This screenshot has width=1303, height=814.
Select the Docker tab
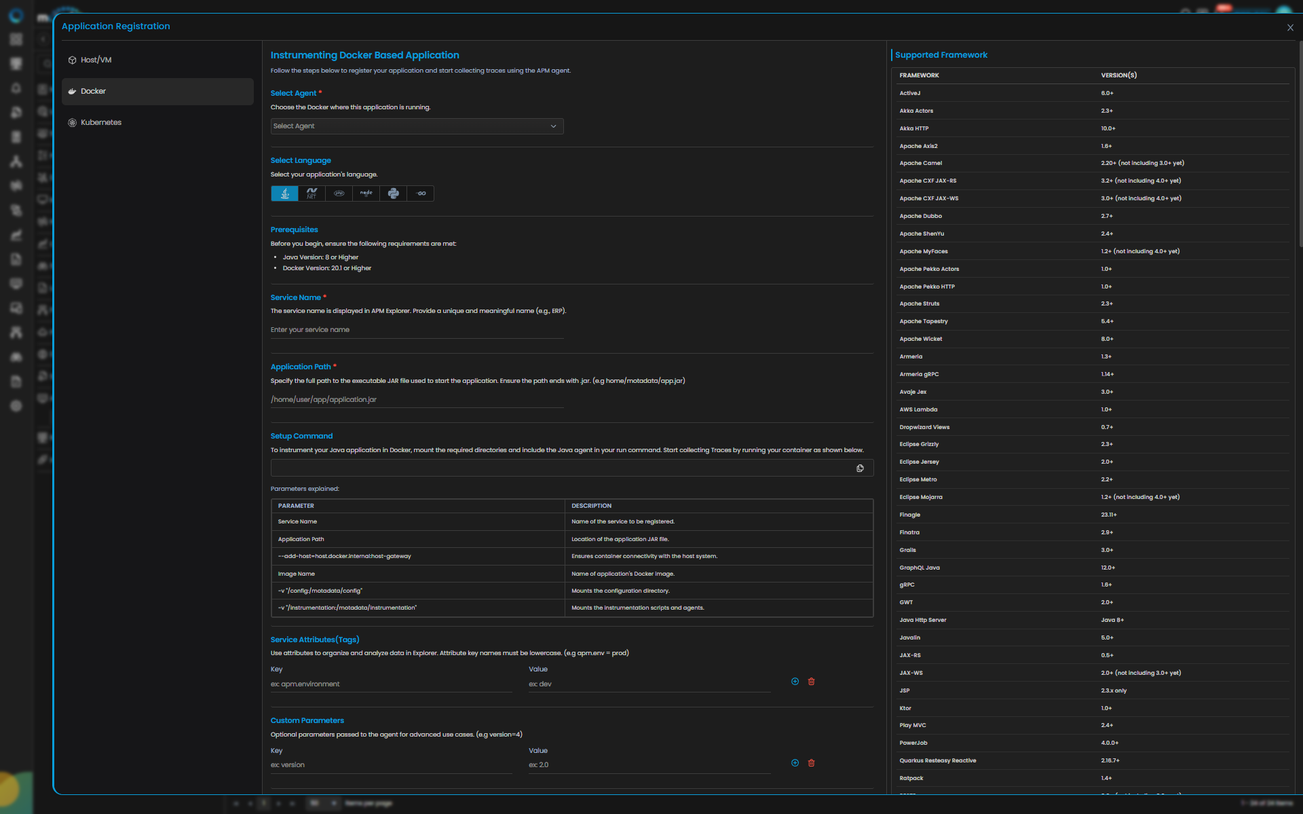point(94,91)
